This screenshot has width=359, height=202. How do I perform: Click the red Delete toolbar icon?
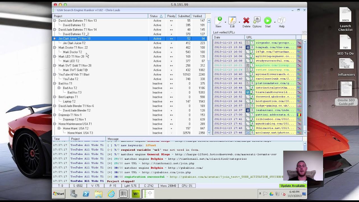tap(246, 21)
